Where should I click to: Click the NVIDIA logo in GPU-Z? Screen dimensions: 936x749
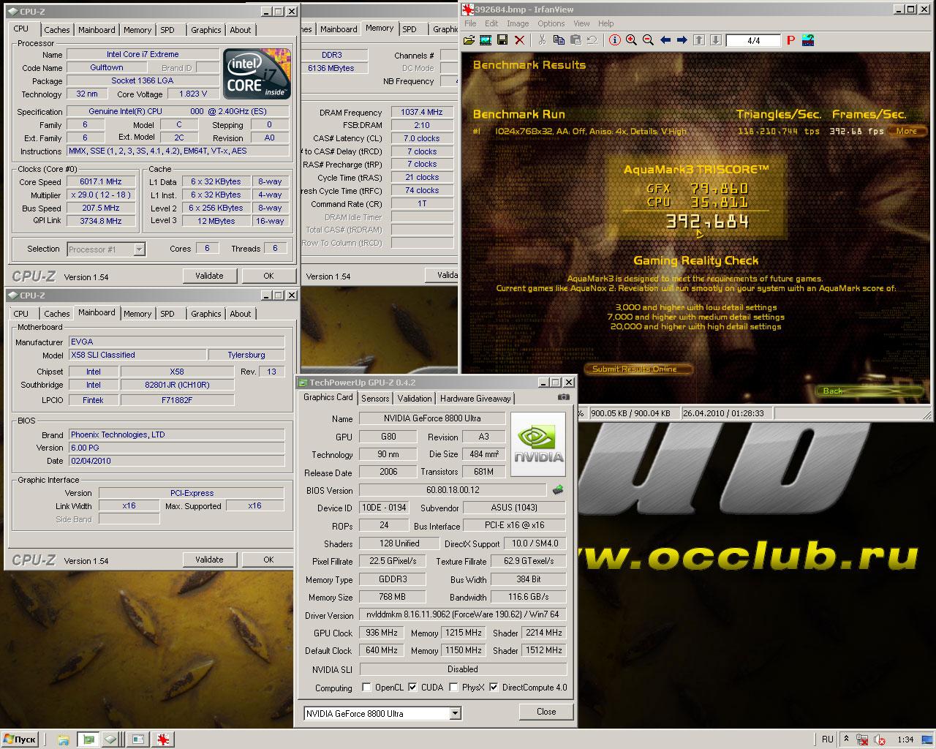(x=538, y=444)
